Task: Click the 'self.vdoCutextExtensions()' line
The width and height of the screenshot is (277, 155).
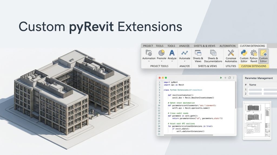Action: click(x=190, y=131)
